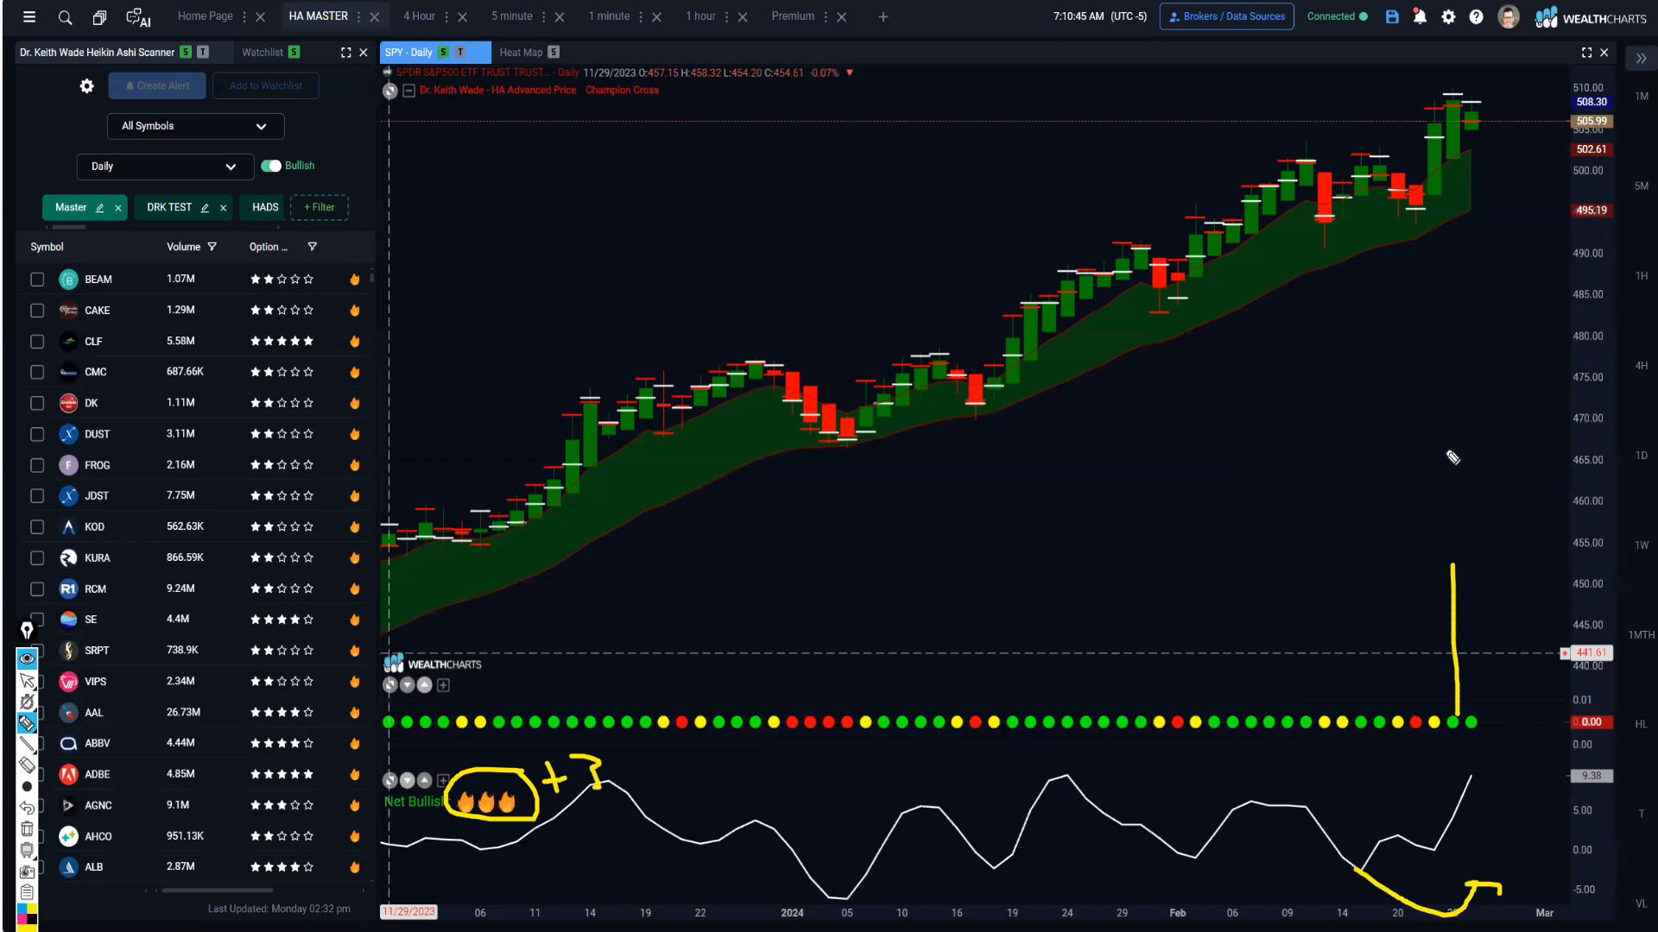Click the whiteboard easel tool icon
The width and height of the screenshot is (1658, 932).
tap(27, 850)
